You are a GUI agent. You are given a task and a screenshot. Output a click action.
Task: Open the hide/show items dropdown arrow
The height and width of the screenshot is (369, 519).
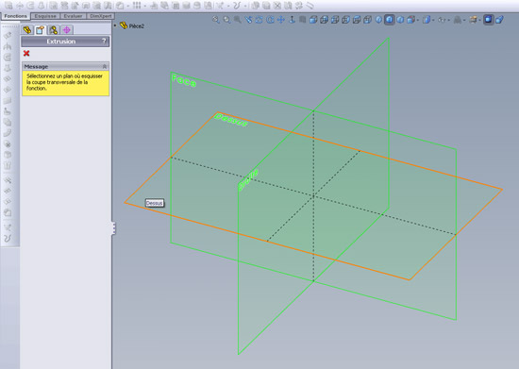[x=448, y=21]
